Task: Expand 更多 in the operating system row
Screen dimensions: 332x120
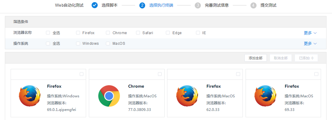Action: coord(310,44)
